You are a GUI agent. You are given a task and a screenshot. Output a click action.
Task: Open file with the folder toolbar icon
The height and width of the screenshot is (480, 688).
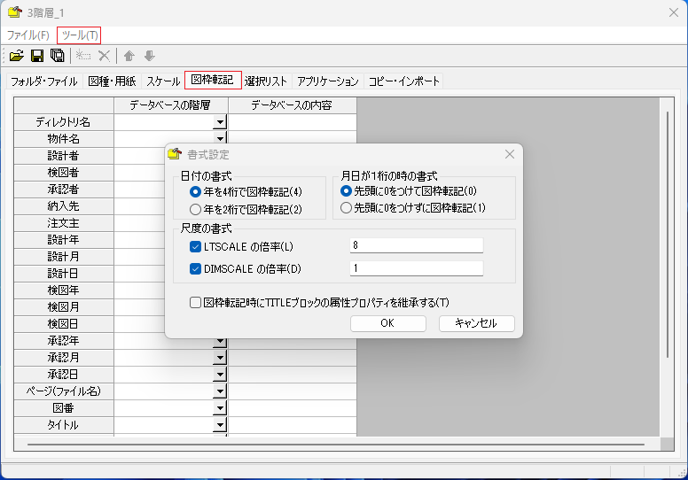(x=17, y=56)
